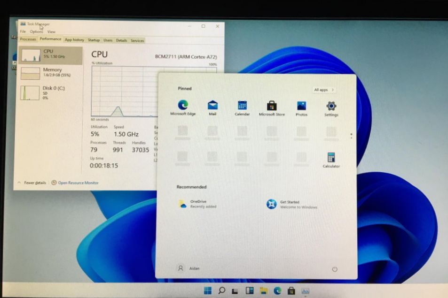Select the Memory performance item
This screenshot has width=448, height=298.
point(51,73)
